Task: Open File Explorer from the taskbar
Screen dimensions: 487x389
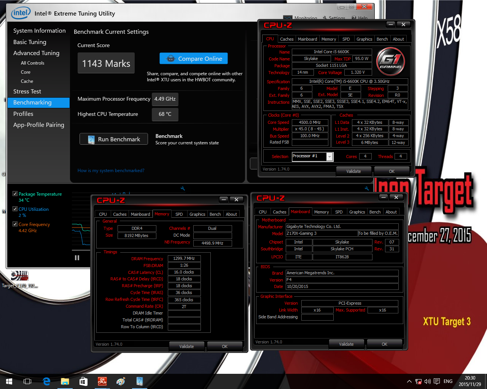Action: click(65, 381)
